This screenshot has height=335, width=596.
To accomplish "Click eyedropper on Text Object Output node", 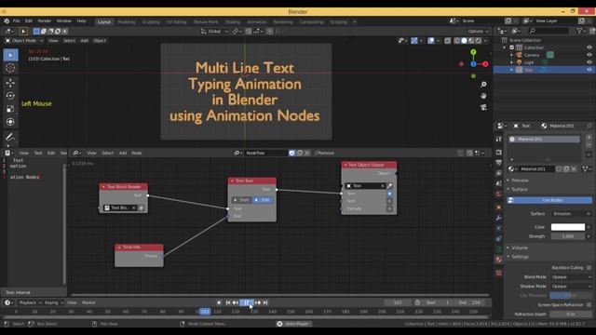I will point(389,186).
